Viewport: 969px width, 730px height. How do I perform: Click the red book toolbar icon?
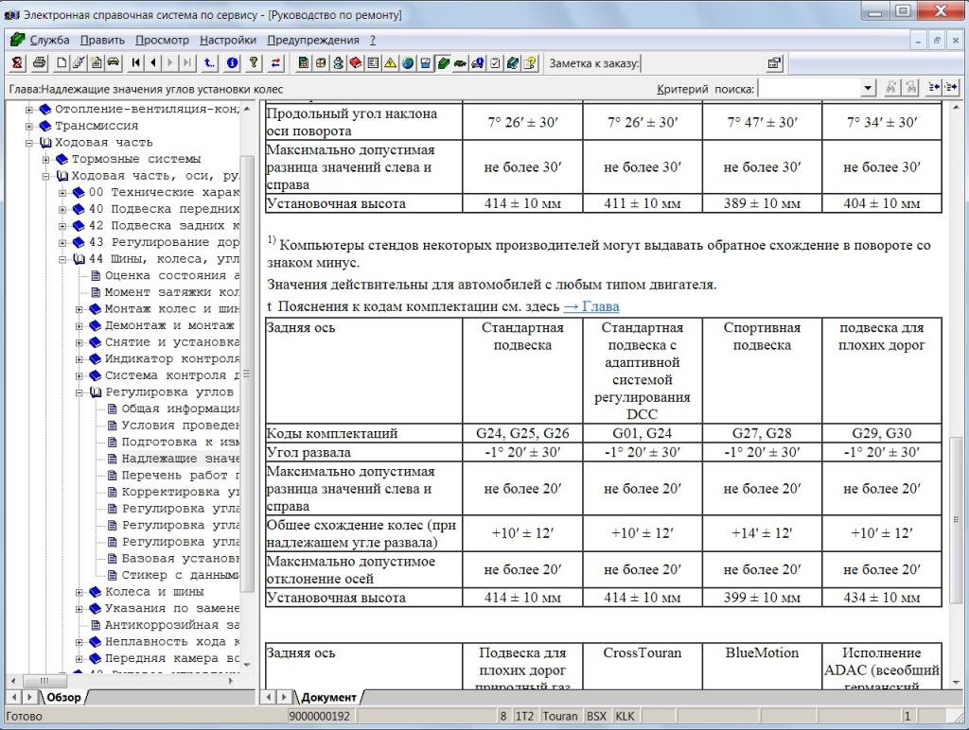[x=356, y=63]
